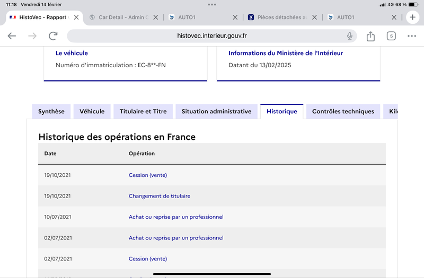
Task: Open the Véhicule tab
Action: 92,111
